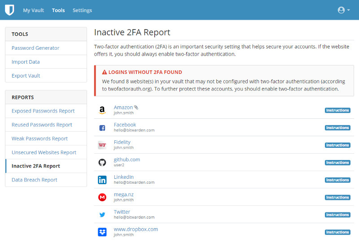Click the Fidelity WF icon
359x242 pixels.
[x=102, y=145]
